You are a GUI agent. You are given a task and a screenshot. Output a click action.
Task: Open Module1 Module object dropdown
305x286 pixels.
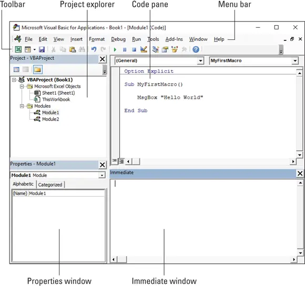point(101,175)
